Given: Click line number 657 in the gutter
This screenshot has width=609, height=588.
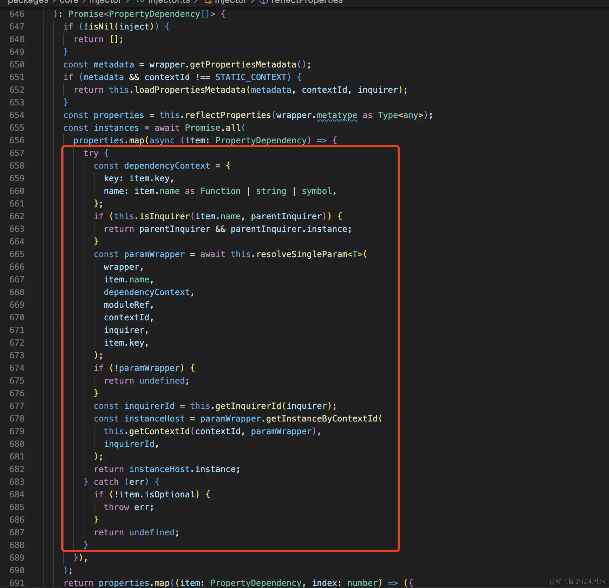Looking at the screenshot, I should (17, 153).
